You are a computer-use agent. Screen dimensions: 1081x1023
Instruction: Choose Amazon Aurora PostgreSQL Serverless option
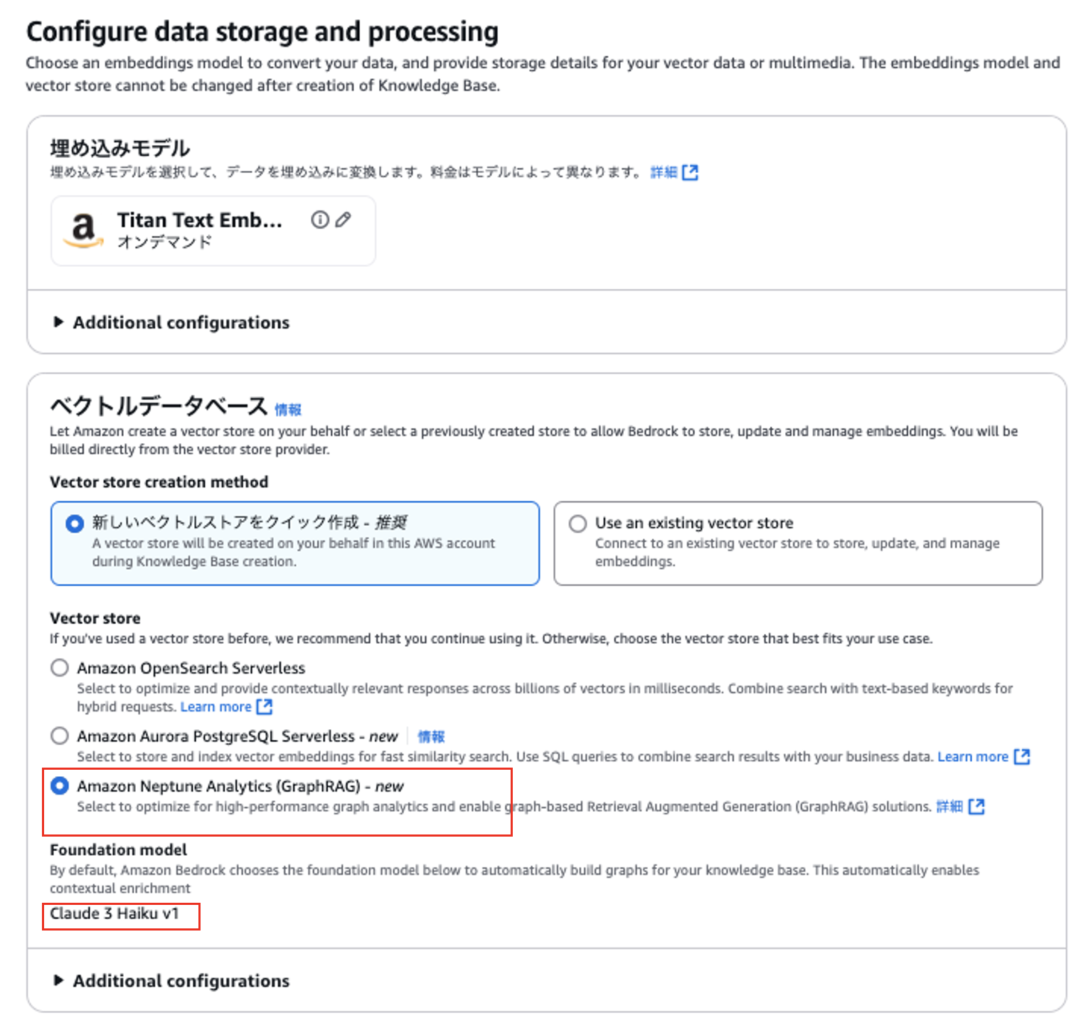[x=60, y=736]
